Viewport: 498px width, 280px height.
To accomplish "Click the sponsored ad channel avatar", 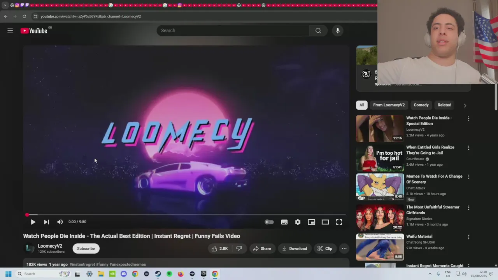I will 366,74.
